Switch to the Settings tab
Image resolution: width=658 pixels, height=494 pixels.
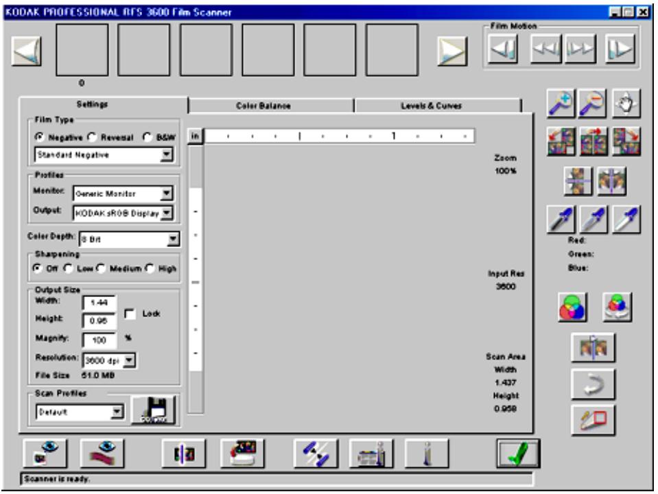pyautogui.click(x=93, y=104)
